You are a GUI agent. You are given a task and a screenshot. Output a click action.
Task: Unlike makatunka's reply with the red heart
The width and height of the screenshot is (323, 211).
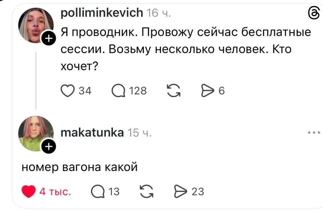tap(29, 192)
